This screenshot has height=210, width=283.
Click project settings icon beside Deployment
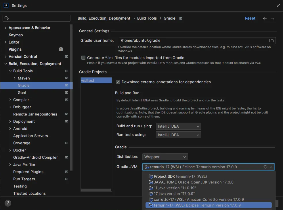point(66,122)
